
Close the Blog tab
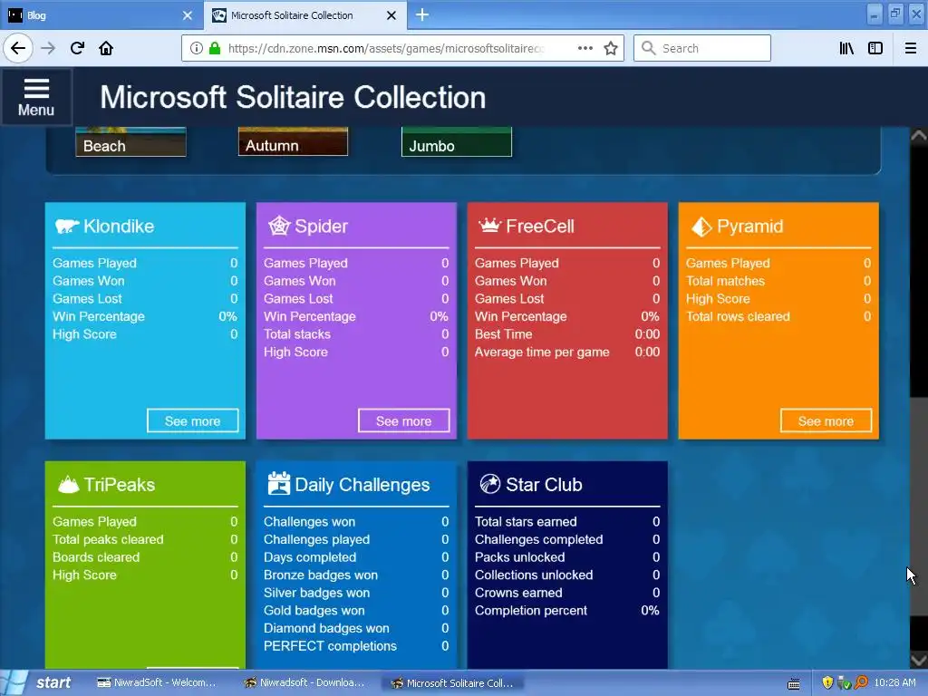point(188,15)
